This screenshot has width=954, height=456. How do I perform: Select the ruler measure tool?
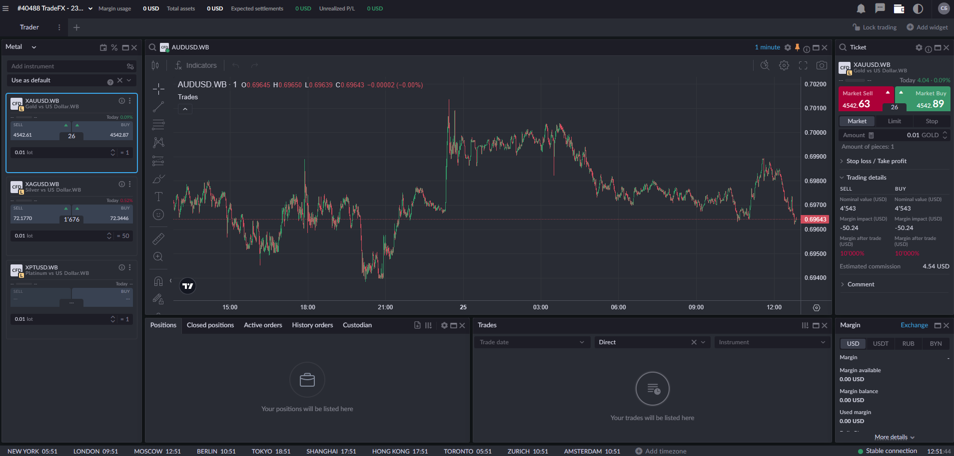pos(158,239)
